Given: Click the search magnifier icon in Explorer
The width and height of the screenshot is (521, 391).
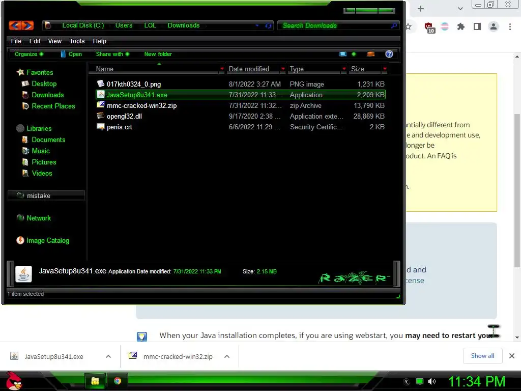Looking at the screenshot, I should pyautogui.click(x=394, y=25).
